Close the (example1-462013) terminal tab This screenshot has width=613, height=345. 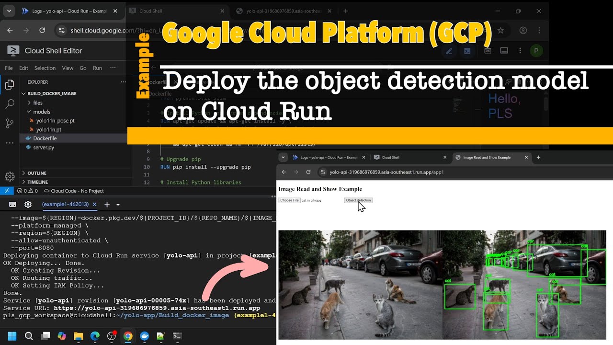[94, 205]
